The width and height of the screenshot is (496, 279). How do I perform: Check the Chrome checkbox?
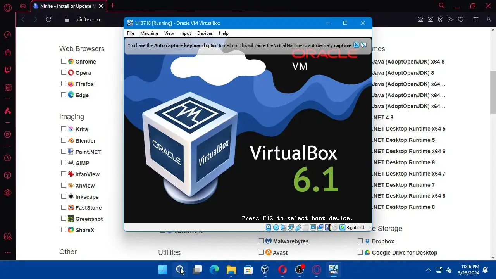tap(64, 61)
